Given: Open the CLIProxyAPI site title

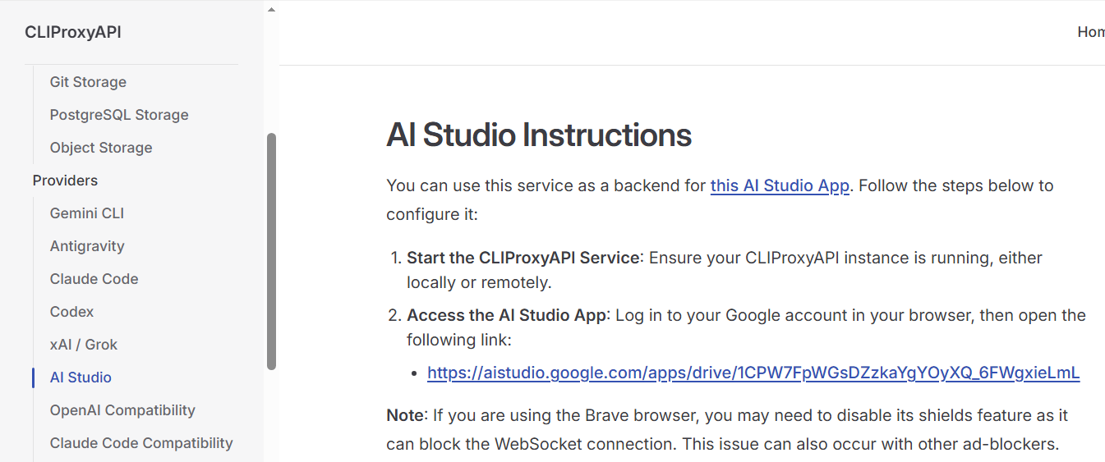Looking at the screenshot, I should 73,33.
